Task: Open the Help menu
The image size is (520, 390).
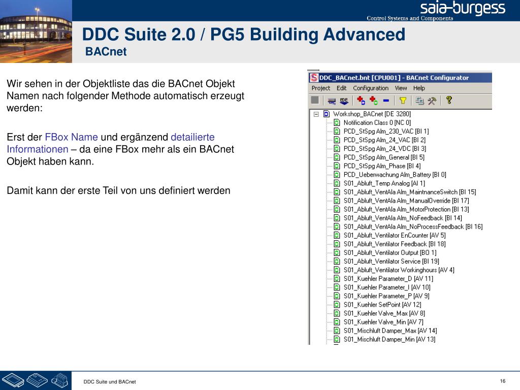Action: 419,88
